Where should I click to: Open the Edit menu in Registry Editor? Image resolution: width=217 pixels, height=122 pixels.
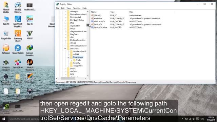(63, 8)
